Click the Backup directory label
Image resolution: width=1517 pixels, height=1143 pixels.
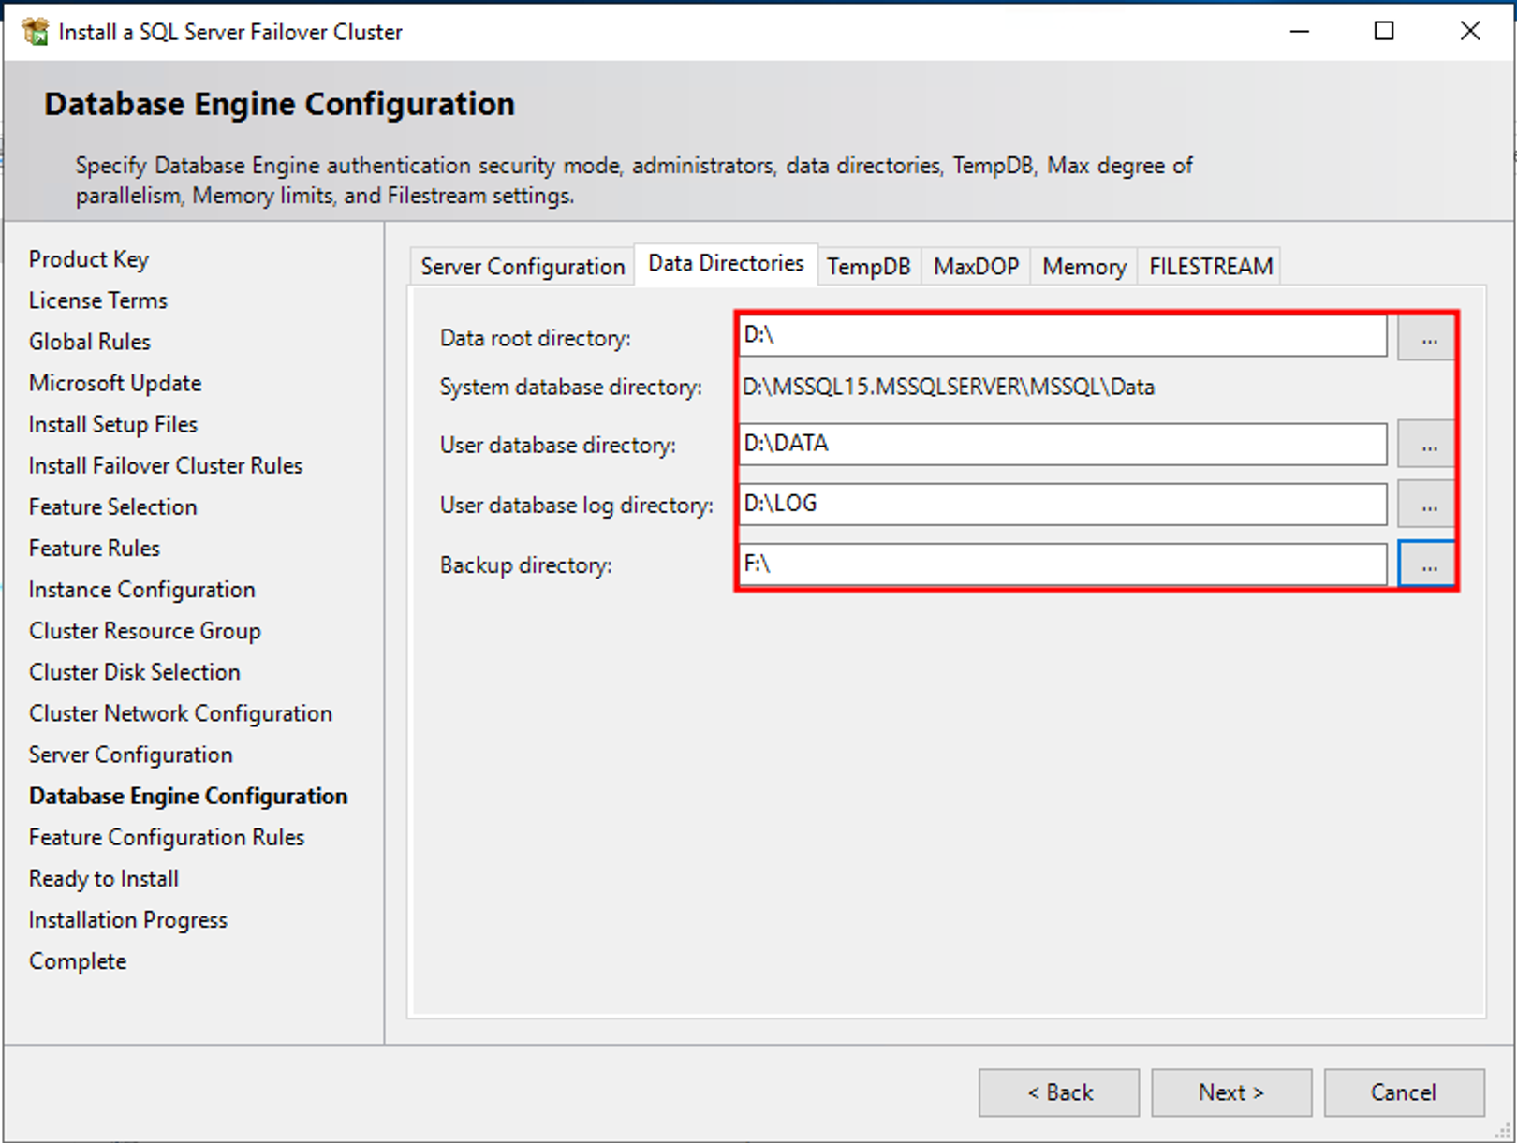click(526, 565)
